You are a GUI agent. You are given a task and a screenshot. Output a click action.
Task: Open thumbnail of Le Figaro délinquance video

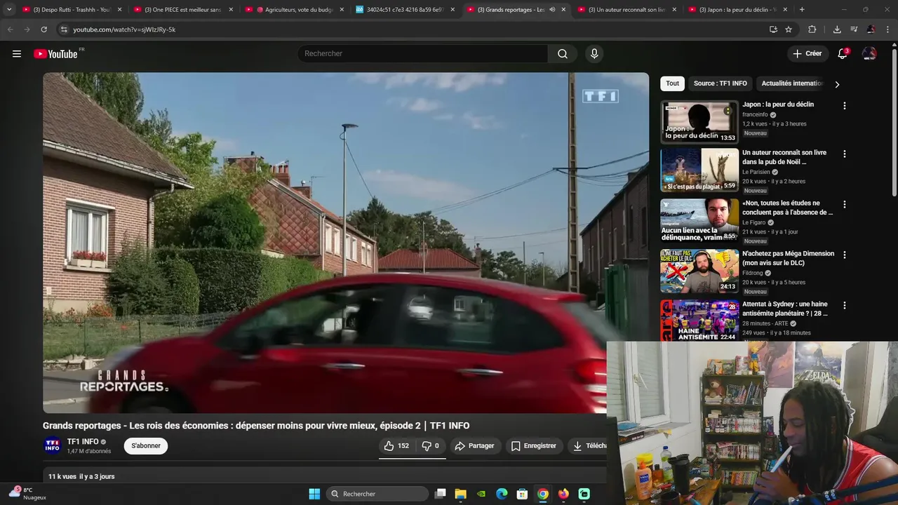point(699,220)
